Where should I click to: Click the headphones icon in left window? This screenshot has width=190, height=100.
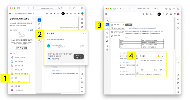[x=51, y=14]
